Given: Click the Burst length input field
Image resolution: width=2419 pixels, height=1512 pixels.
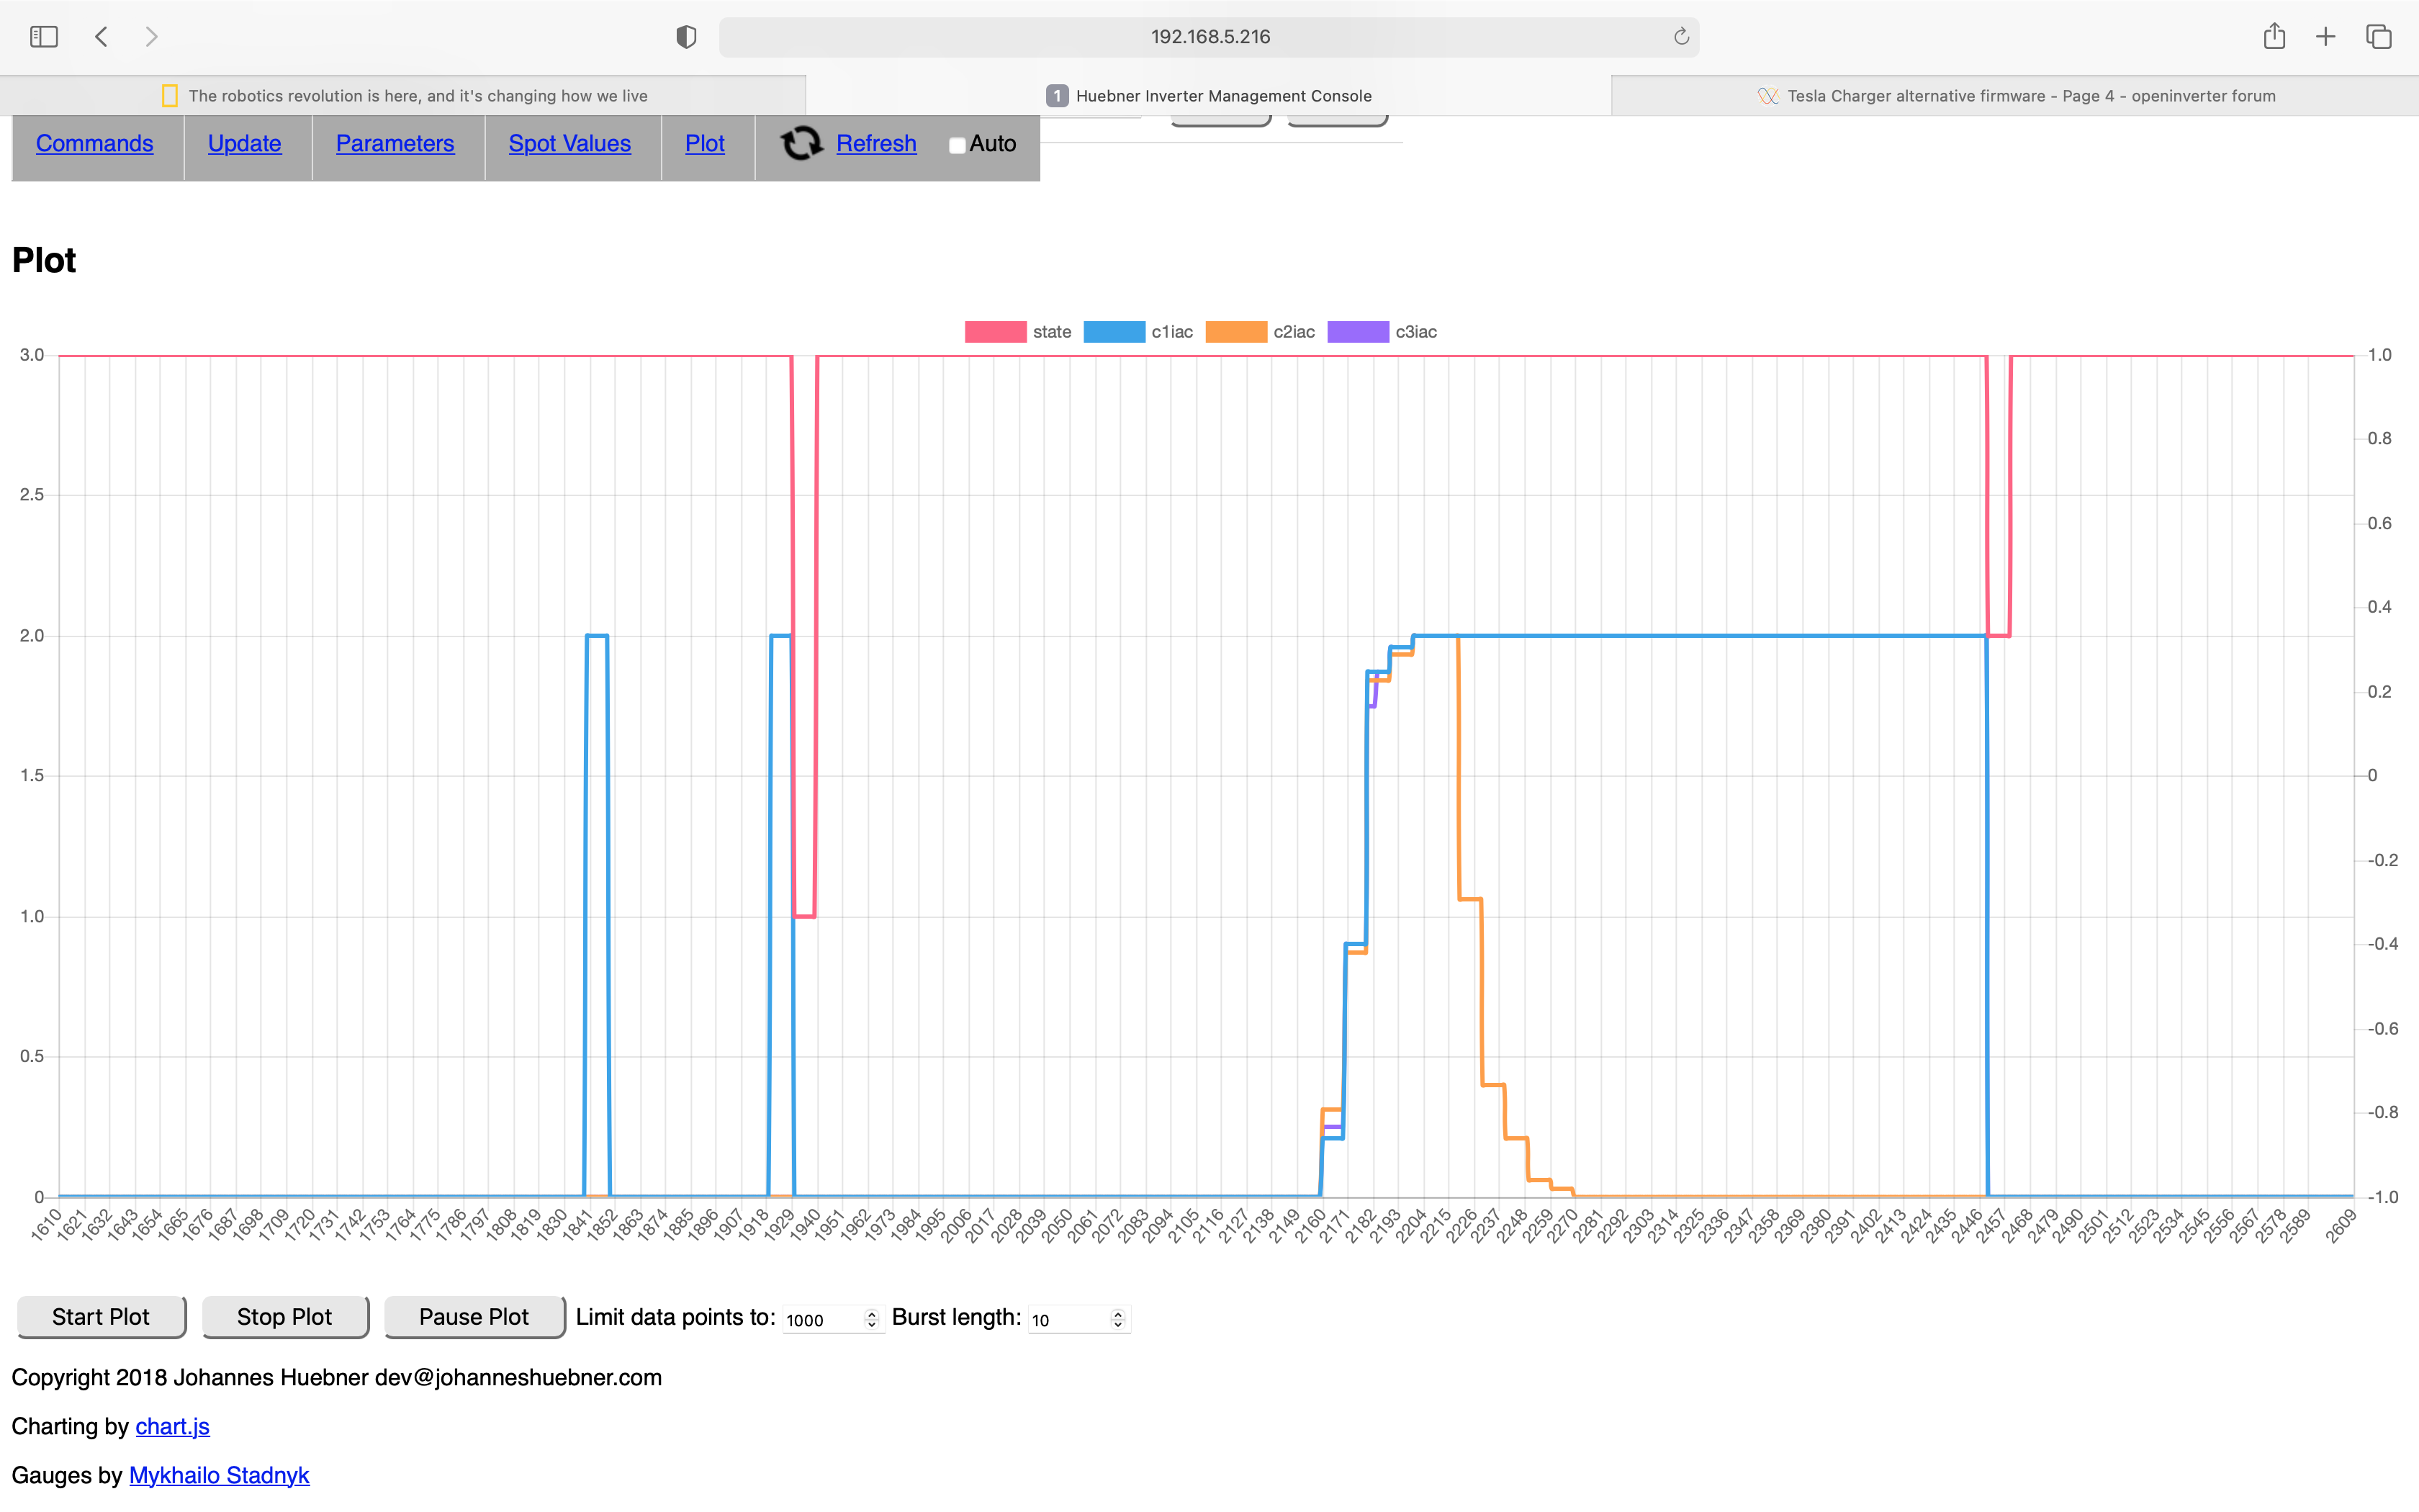Looking at the screenshot, I should [1068, 1320].
